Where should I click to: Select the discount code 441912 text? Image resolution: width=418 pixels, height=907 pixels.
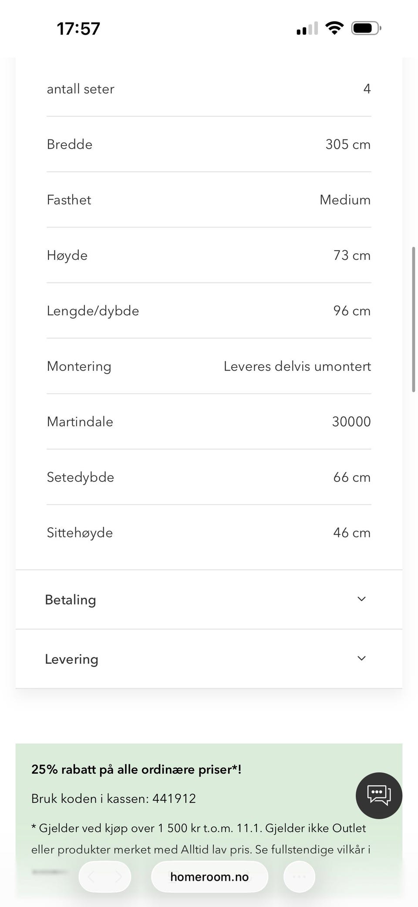point(174,798)
